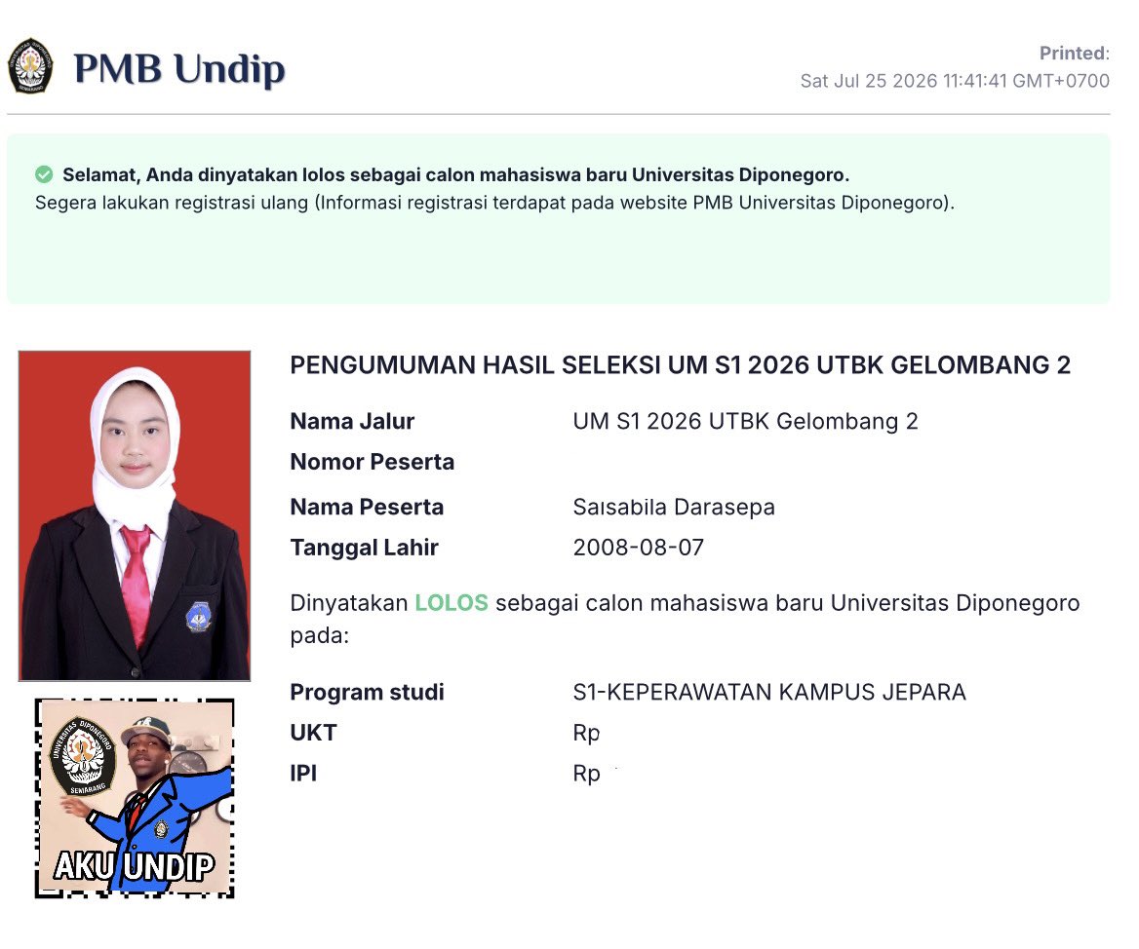Click the 'Segera lakukan registrasi ulang' instruction line
This screenshot has height=949, width=1139.
pyautogui.click(x=494, y=203)
